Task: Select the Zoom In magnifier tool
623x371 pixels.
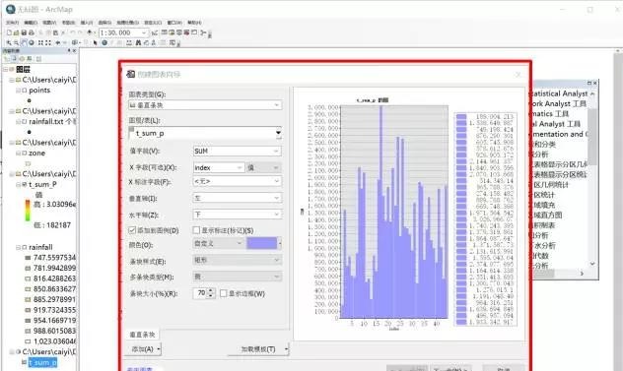Action: (9, 42)
